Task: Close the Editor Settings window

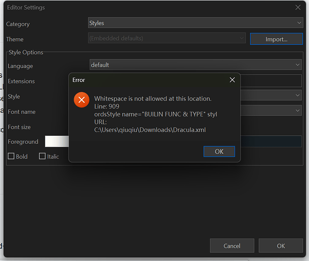Action: coord(298,7)
